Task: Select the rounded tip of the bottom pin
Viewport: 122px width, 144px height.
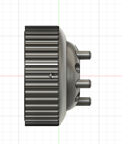Action: click(x=90, y=102)
